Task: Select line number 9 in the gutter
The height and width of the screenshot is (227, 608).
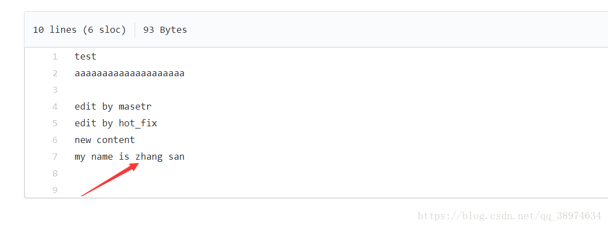Action: click(x=55, y=190)
